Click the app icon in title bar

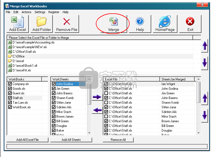(7, 6)
